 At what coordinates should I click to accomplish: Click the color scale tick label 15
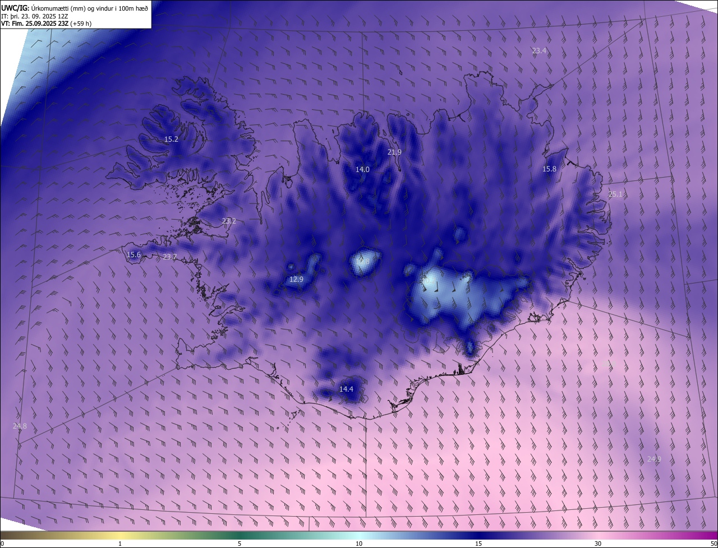click(x=478, y=544)
